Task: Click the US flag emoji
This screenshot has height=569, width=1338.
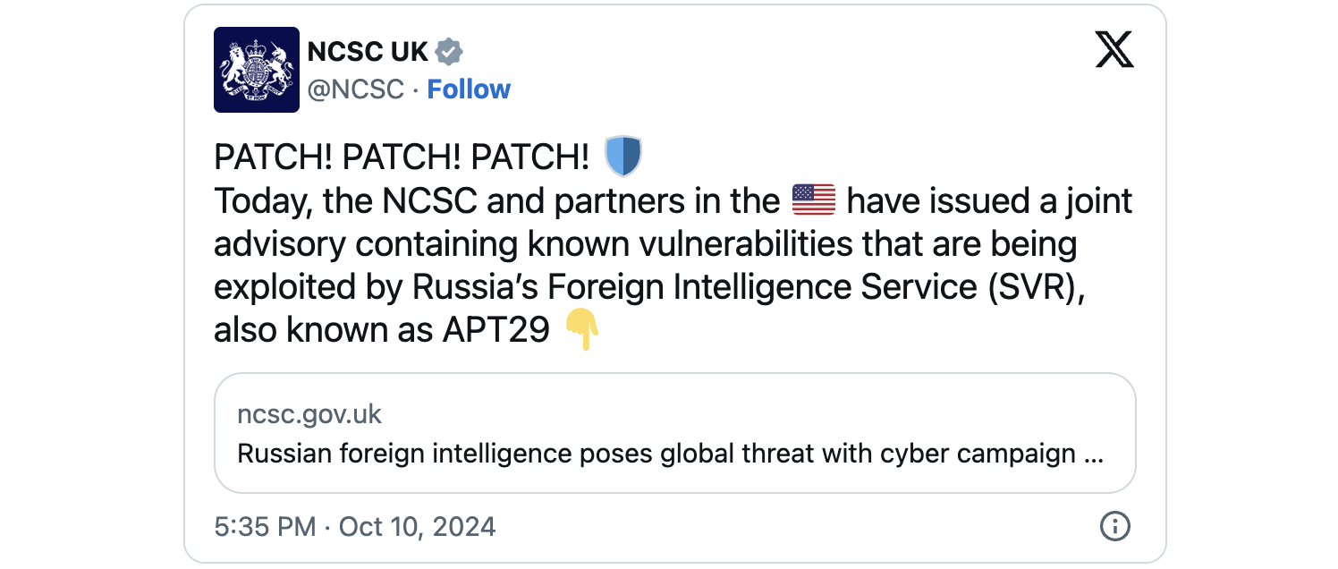Action: 814,200
